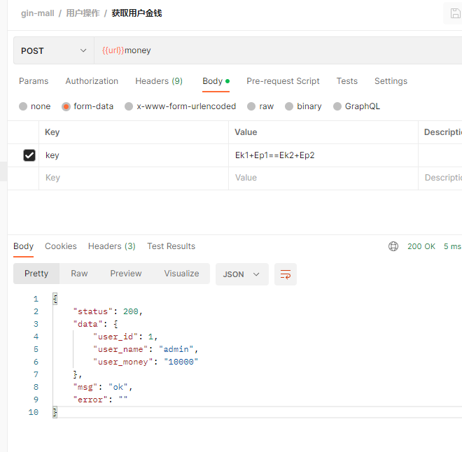This screenshot has height=452, width=462.
Task: Switch to response Cookies tab
Action: 61,246
